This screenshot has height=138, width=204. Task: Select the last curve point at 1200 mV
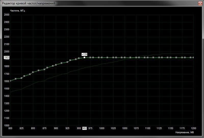(x=193, y=57)
